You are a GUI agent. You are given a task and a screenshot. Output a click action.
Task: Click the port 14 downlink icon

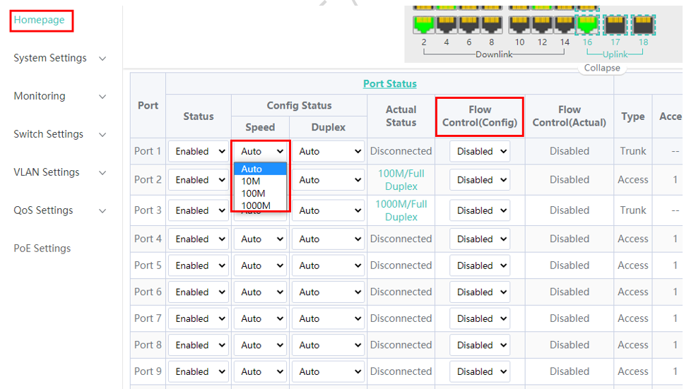pyautogui.click(x=565, y=25)
